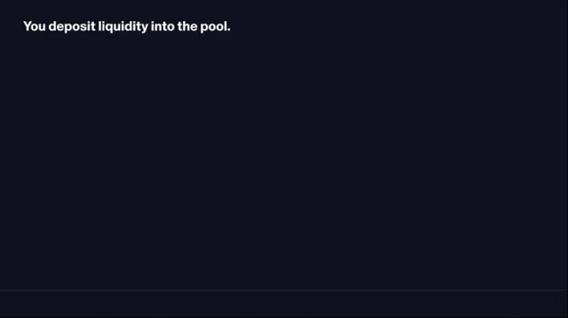Image resolution: width=568 pixels, height=318 pixels.
Task: Click the letter "l" starting "liquidity"
Action: coord(99,26)
